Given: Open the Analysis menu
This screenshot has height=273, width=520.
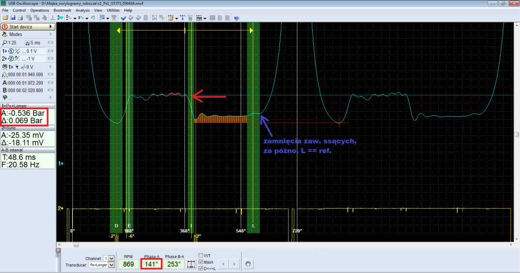Looking at the screenshot, I should pyautogui.click(x=83, y=10).
